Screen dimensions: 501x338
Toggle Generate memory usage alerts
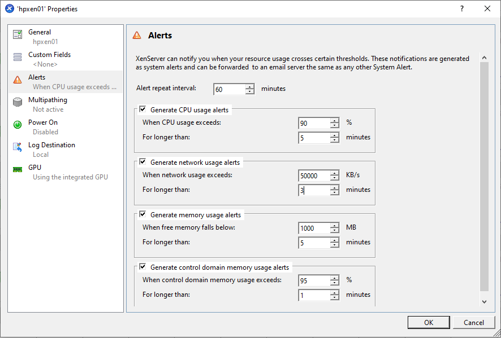pyautogui.click(x=142, y=214)
